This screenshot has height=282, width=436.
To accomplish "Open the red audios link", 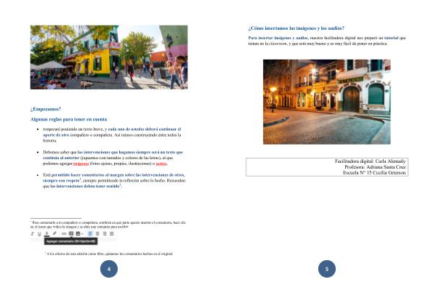I will click(161, 164).
